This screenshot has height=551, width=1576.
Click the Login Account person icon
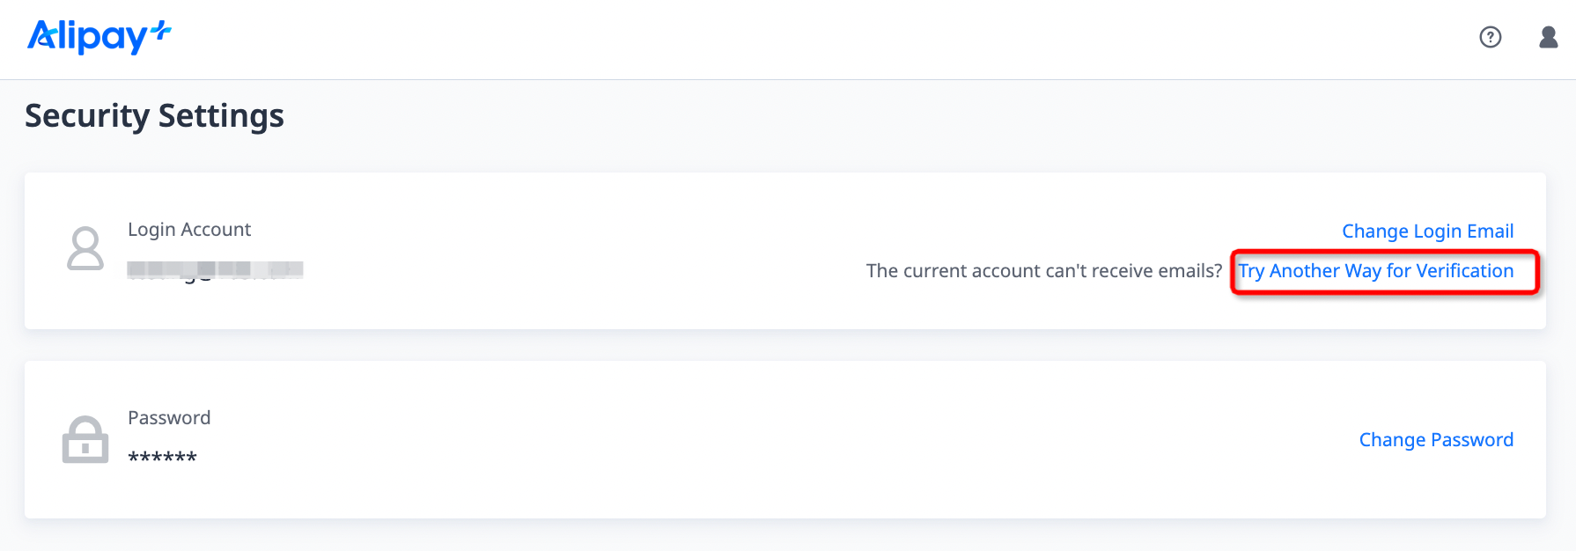(x=85, y=249)
